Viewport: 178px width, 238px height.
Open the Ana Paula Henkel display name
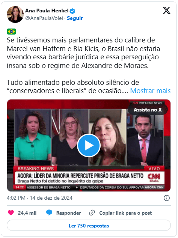pyautogui.click(x=47, y=11)
